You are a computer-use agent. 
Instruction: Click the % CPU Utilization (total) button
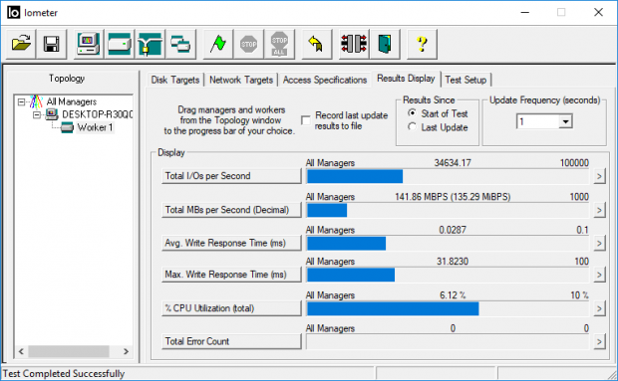231,308
